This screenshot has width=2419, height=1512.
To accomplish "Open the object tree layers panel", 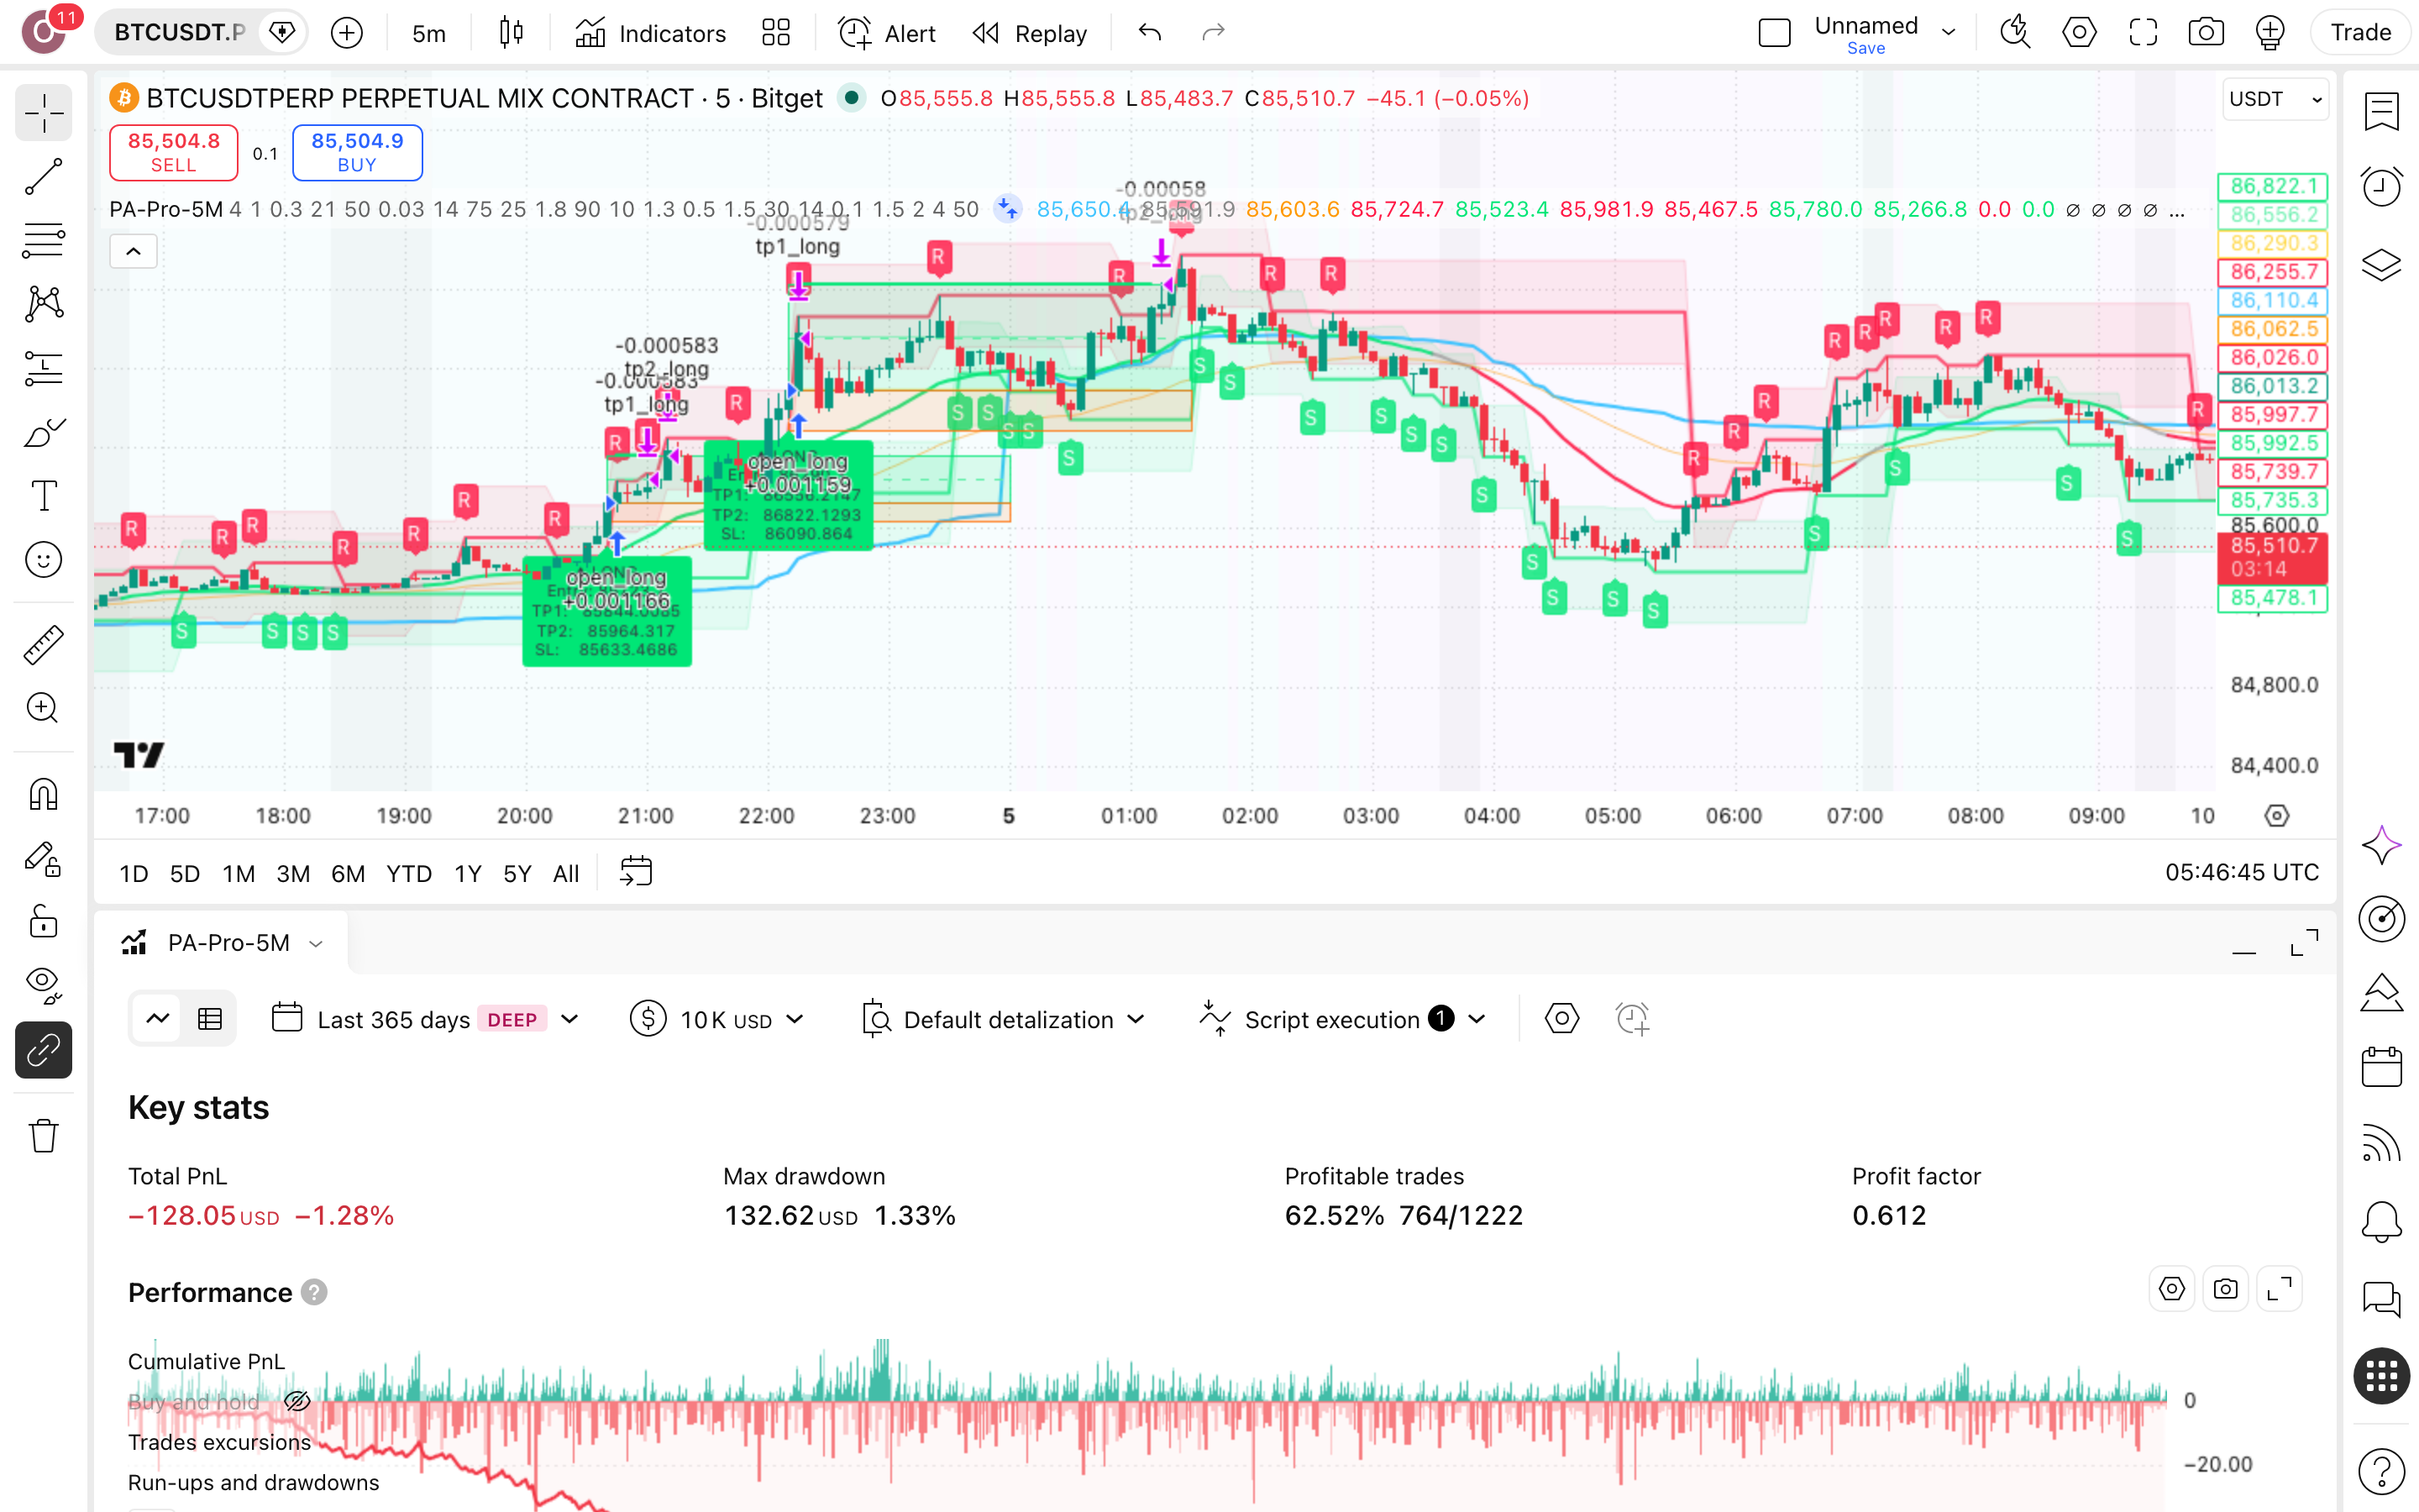I will coord(2381,265).
